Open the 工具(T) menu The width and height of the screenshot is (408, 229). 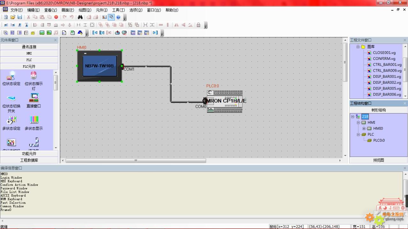click(118, 10)
